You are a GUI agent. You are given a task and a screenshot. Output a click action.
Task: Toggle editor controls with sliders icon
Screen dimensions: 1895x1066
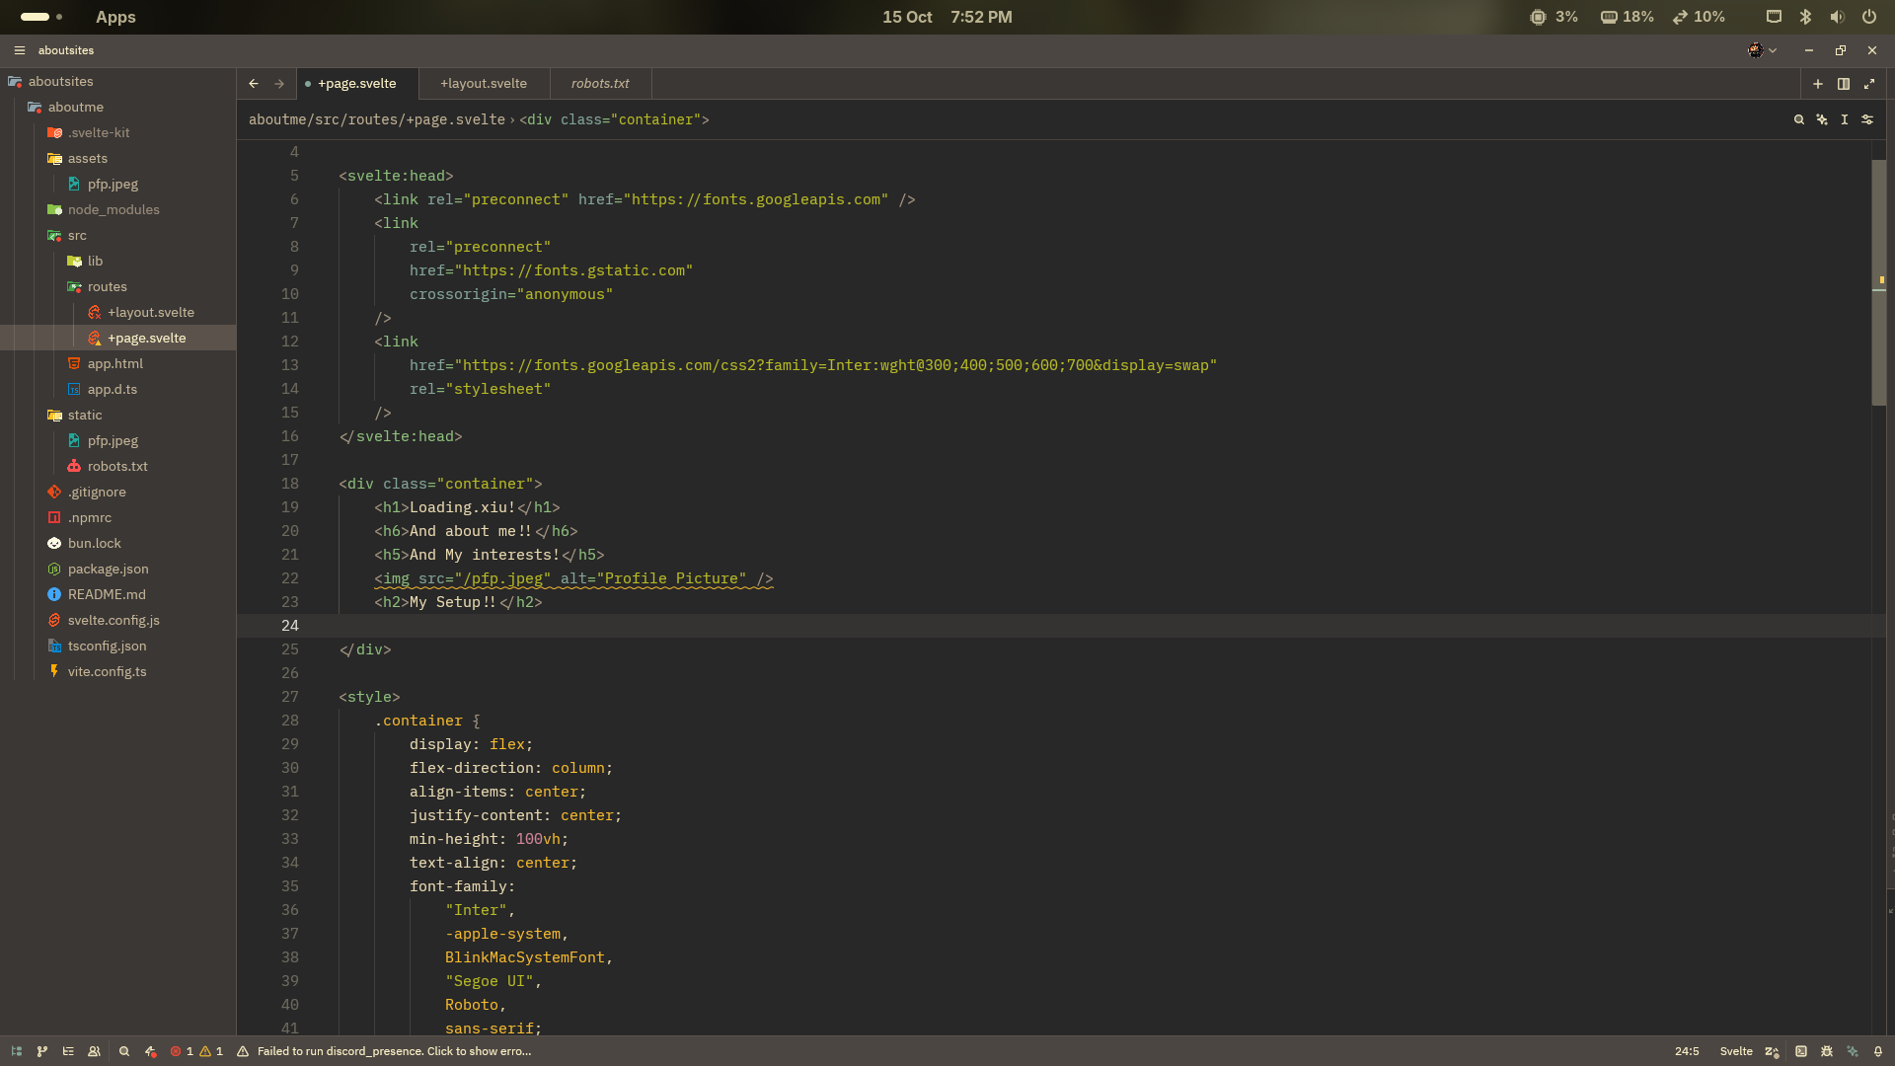tap(1868, 119)
